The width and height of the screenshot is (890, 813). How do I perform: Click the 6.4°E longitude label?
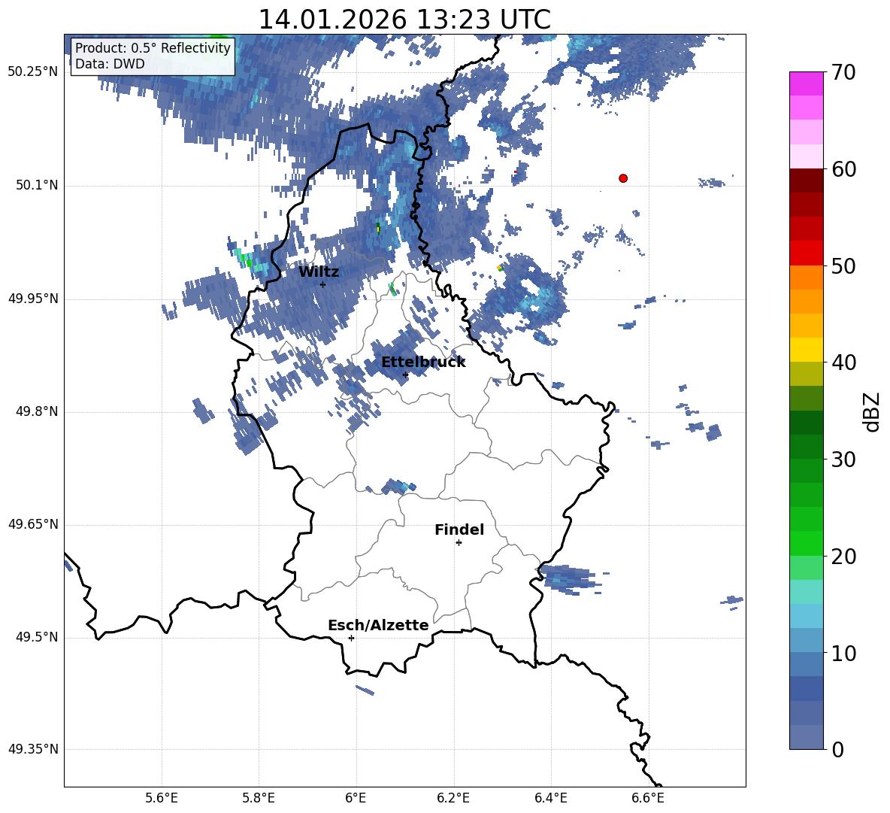550,798
